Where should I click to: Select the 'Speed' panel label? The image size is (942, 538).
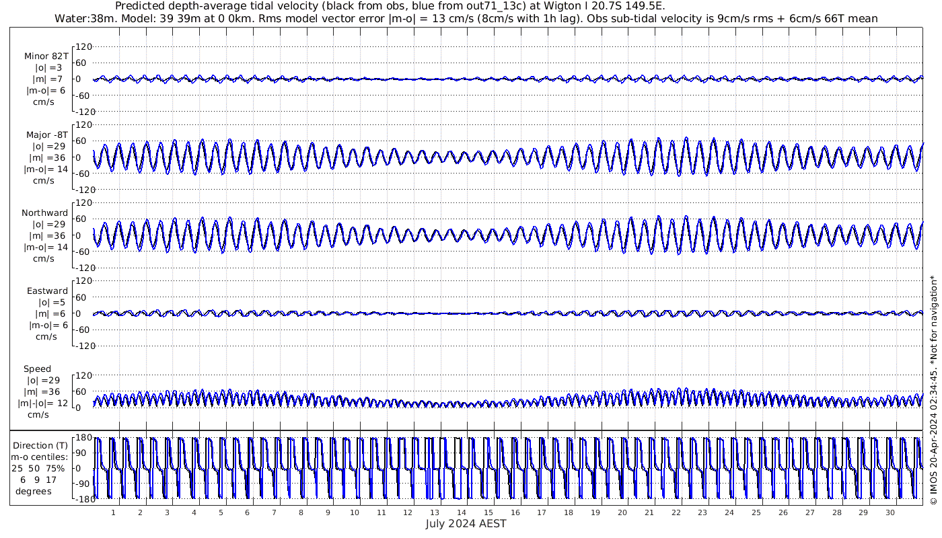pos(37,369)
